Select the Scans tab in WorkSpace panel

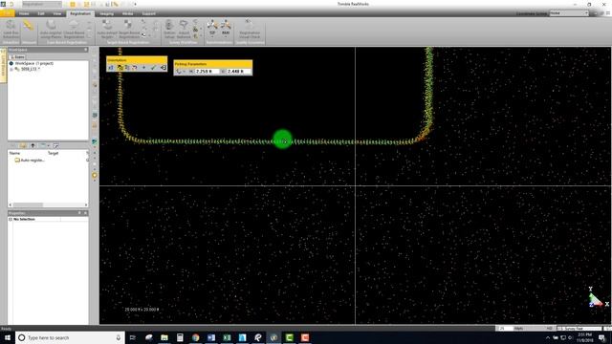point(17,57)
